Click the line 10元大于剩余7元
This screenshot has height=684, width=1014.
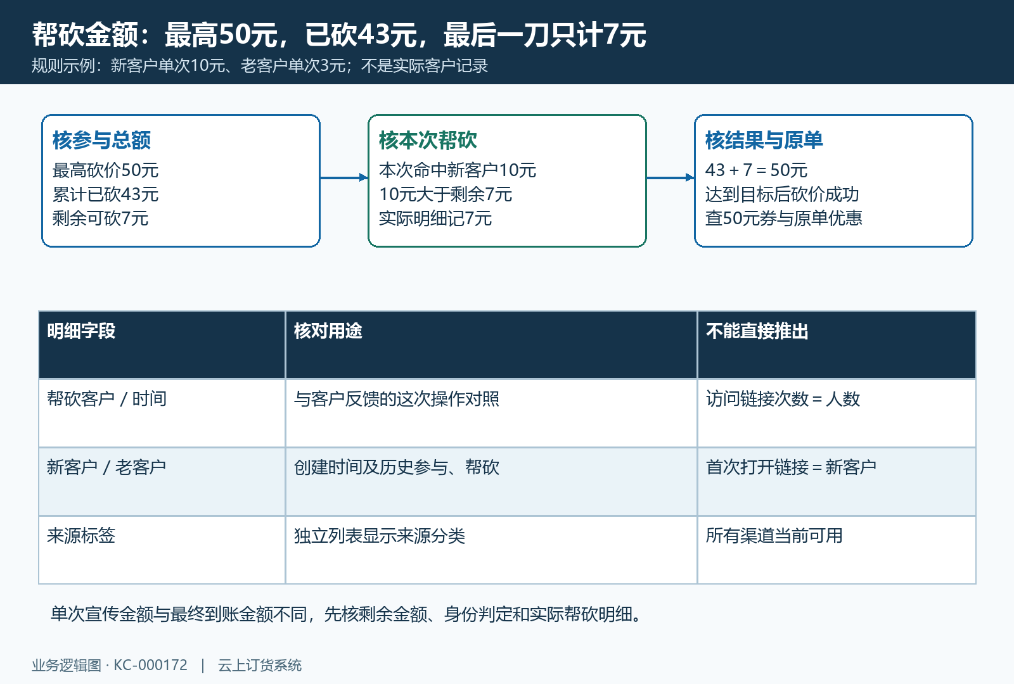click(x=446, y=194)
